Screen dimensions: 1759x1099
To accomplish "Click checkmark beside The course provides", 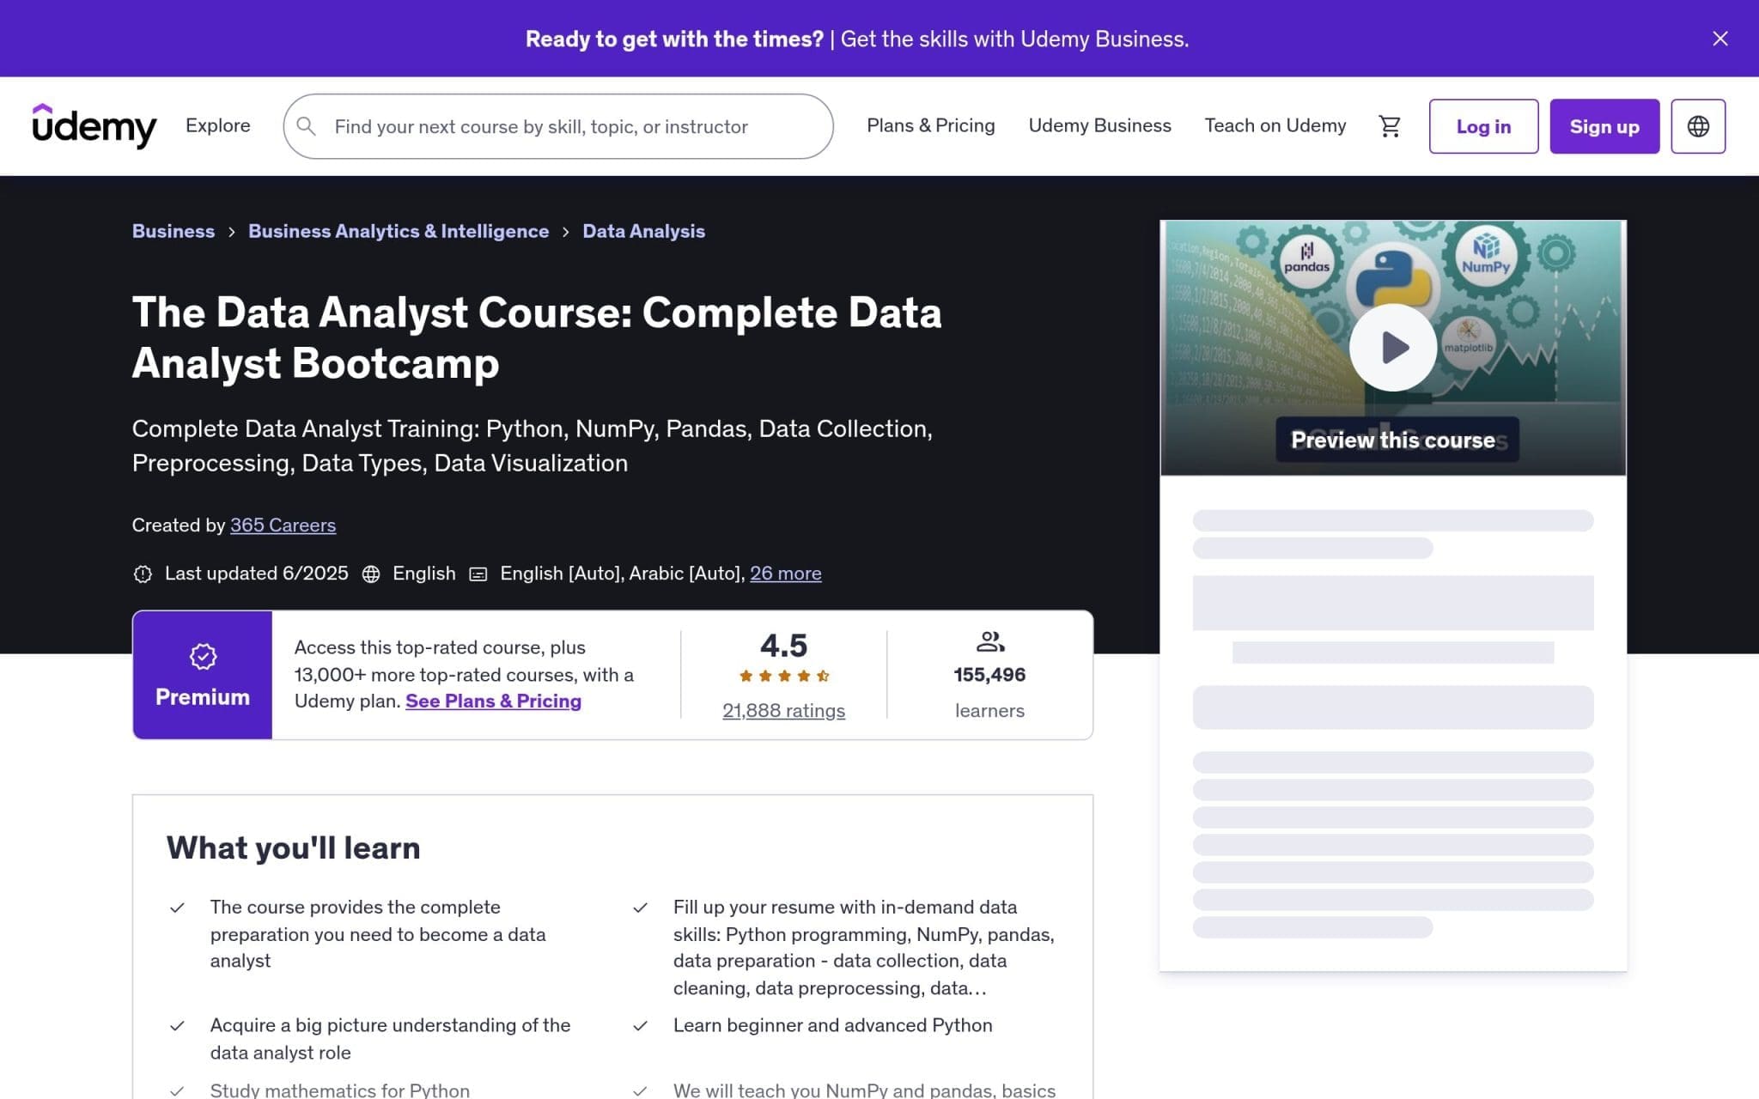I will tap(177, 908).
